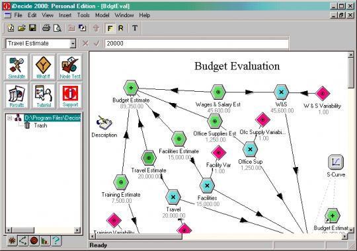The image size is (357, 251).
Task: Select the Facilities Estimate node
Action: [179, 139]
